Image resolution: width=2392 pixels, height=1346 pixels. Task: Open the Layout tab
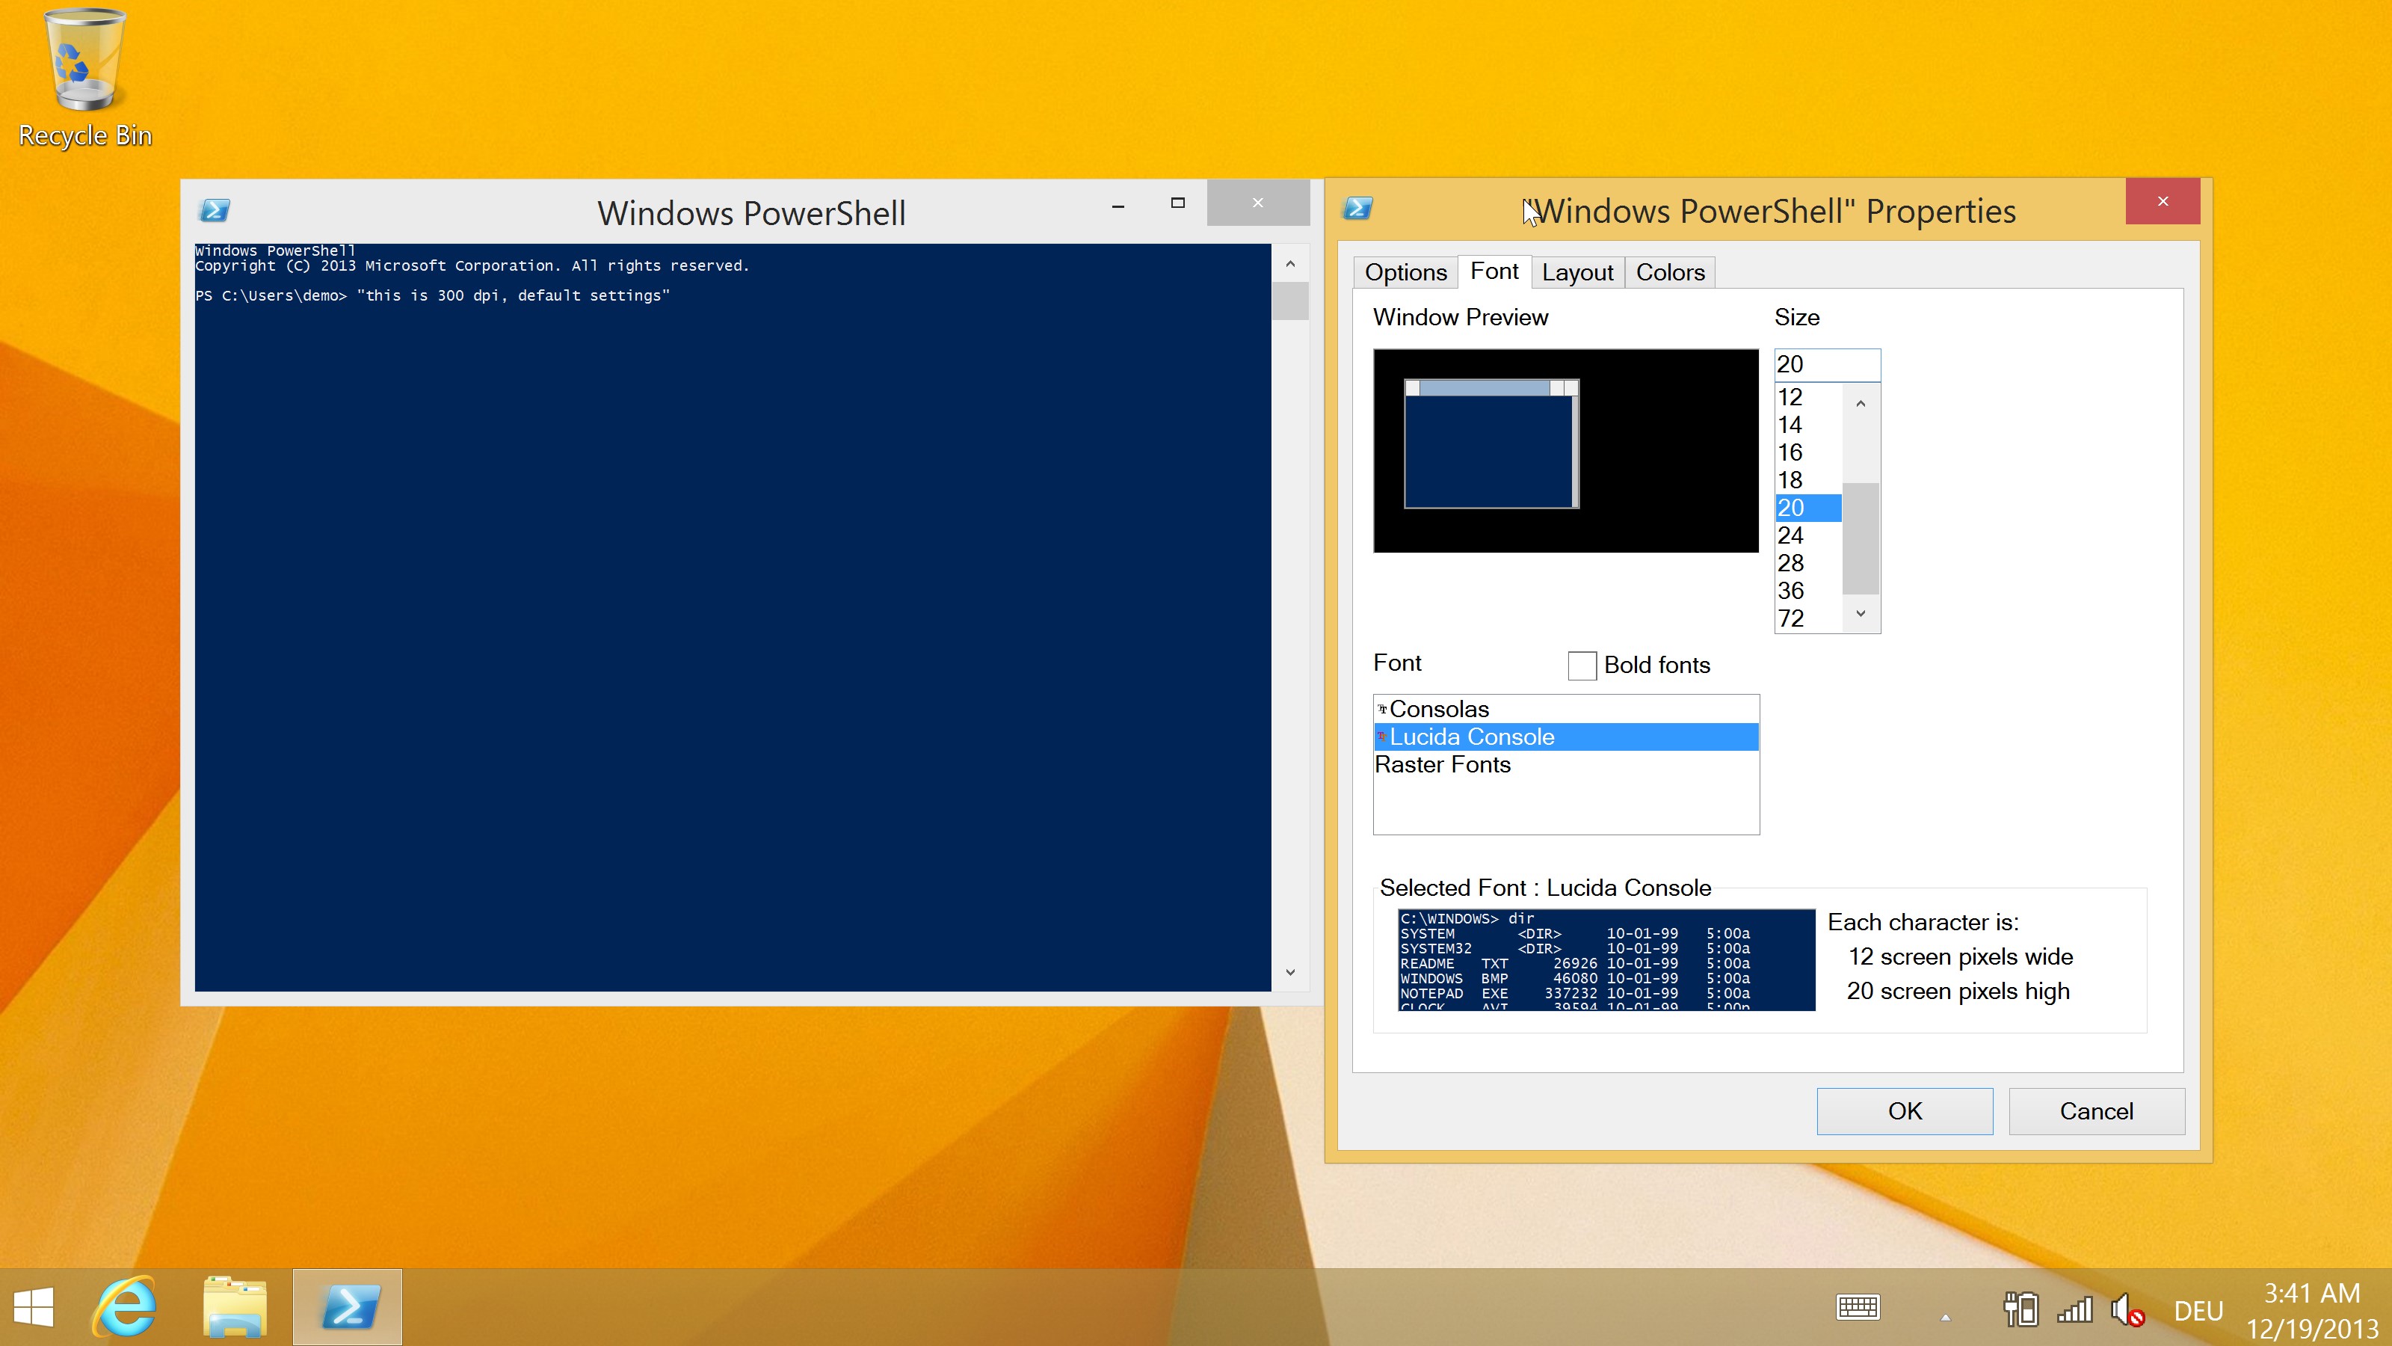(x=1578, y=272)
